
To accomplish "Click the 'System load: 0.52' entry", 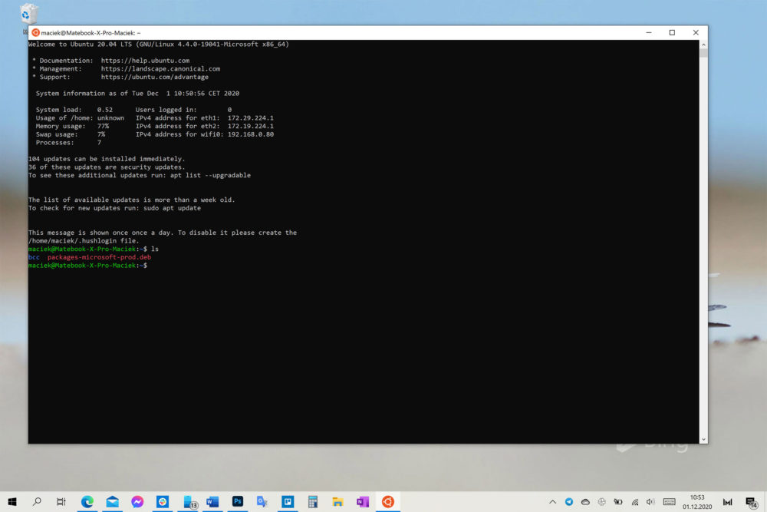I will pyautogui.click(x=74, y=110).
